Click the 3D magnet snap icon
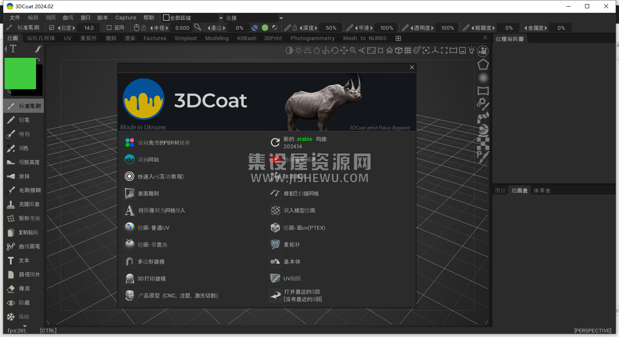This screenshot has height=337, width=619. point(417,50)
